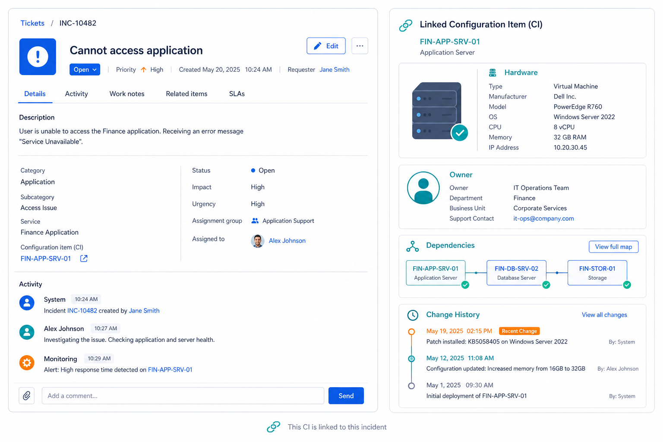
Task: Click the blue incident alert icon
Action: point(38,57)
